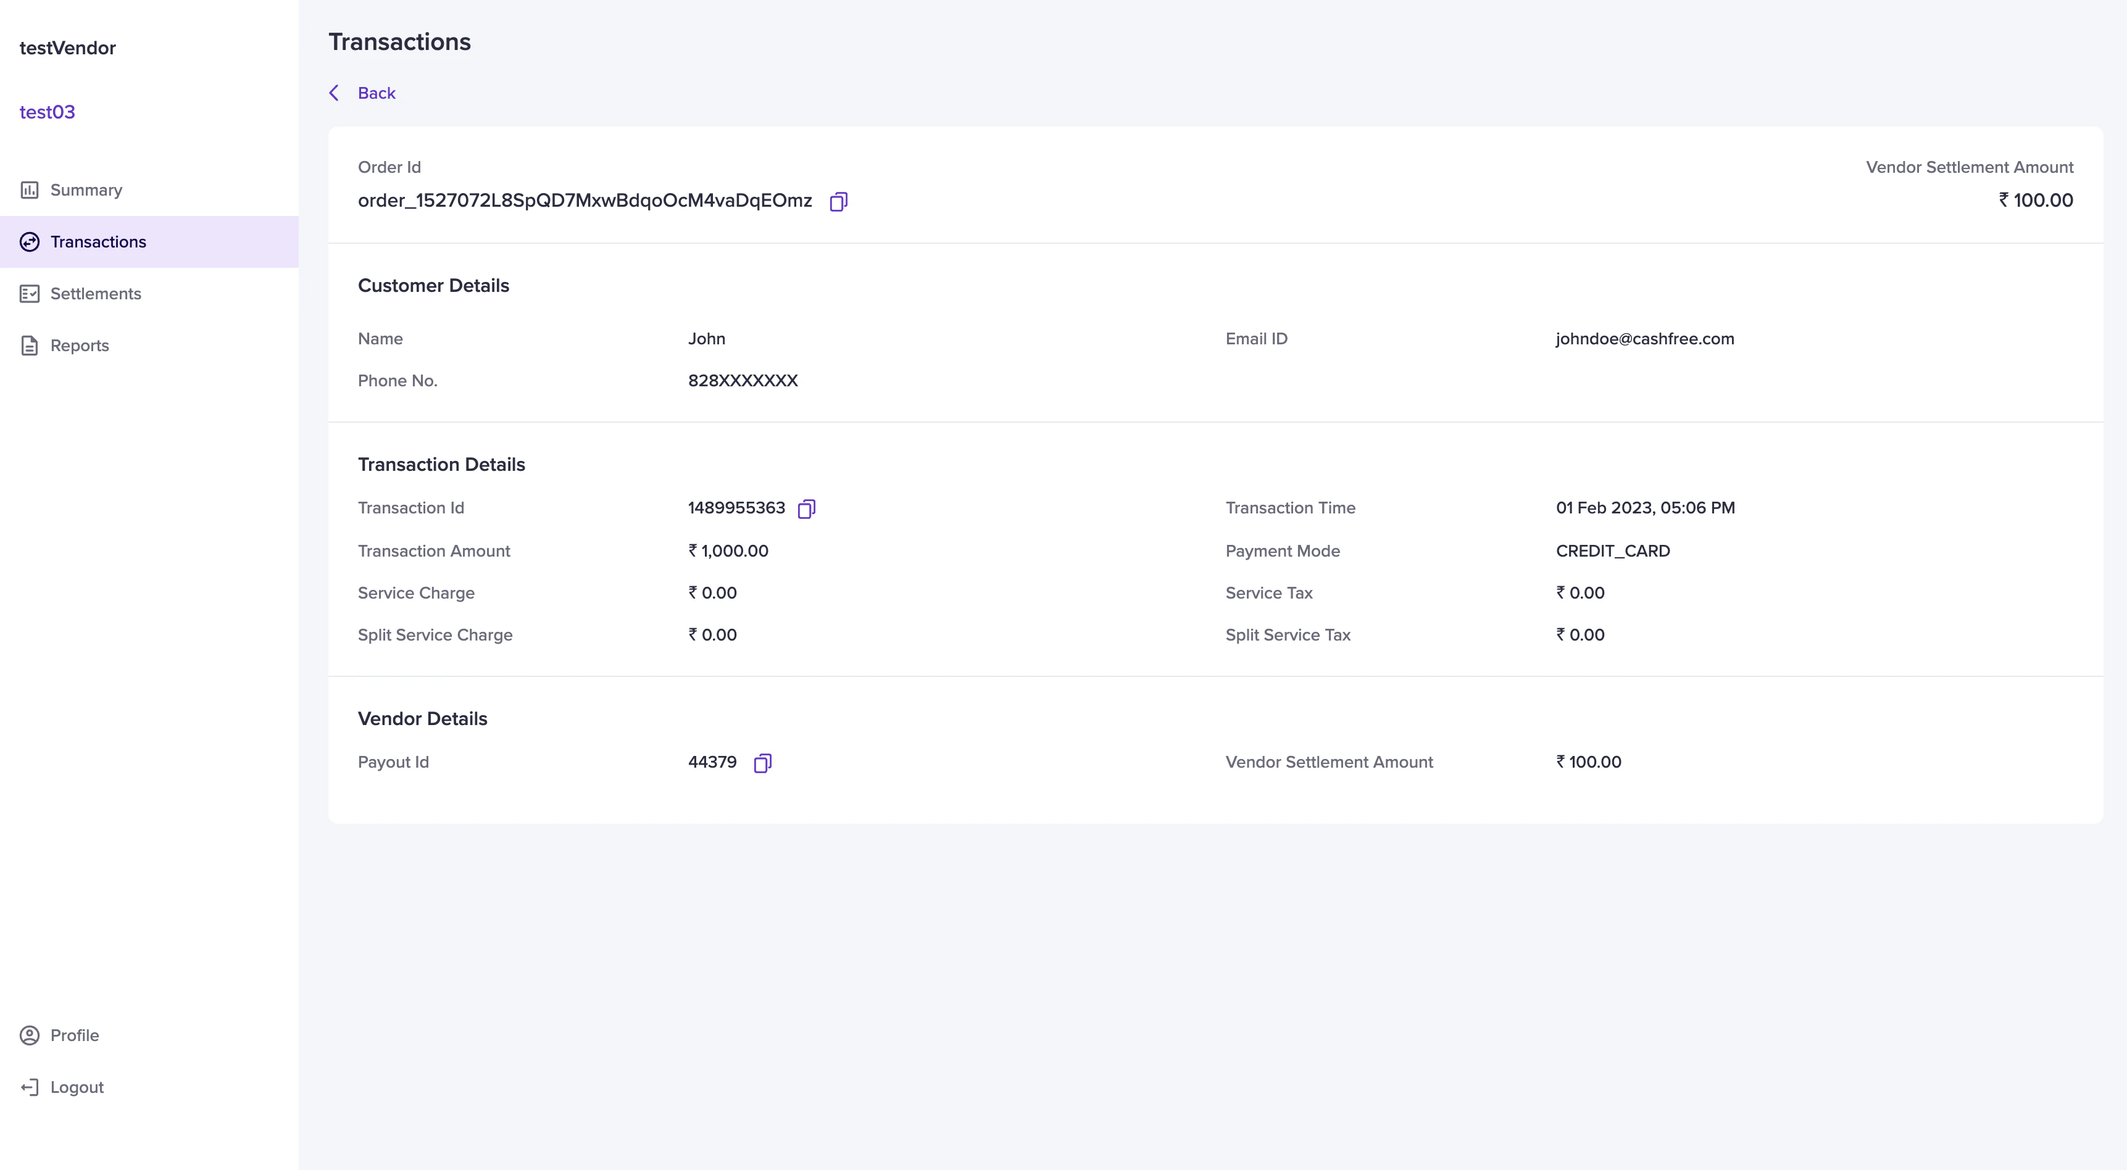This screenshot has width=2127, height=1170.
Task: Open the Summary menu item
Action: coord(86,190)
